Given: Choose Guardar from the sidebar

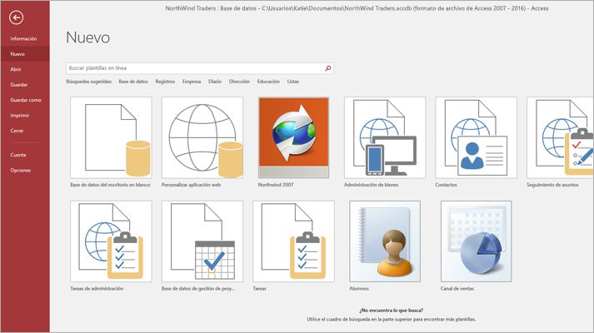Looking at the screenshot, I should 19,85.
